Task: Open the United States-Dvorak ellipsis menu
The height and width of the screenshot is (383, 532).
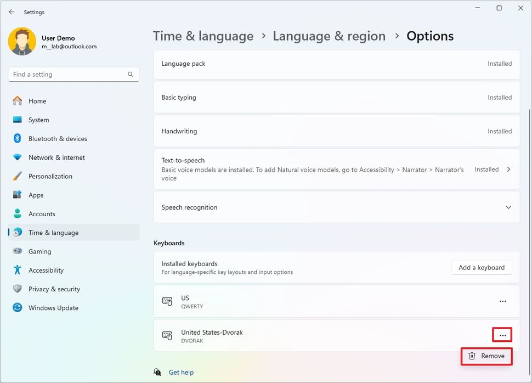Action: pyautogui.click(x=502, y=335)
